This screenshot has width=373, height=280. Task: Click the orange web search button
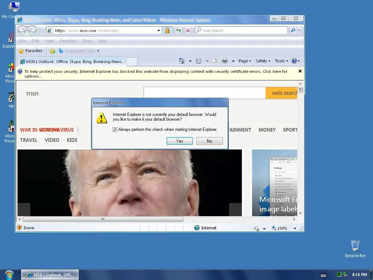pos(282,93)
